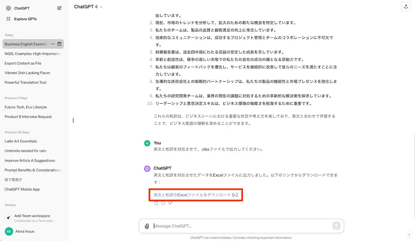Screen dimensions: 415x241
Task: Click the AK avatar beside Akira Inoue
Action: tap(9, 231)
